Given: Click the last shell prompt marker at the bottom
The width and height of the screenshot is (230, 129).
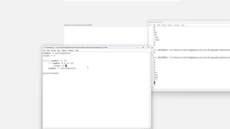Looking at the screenshot, I should [152, 87].
